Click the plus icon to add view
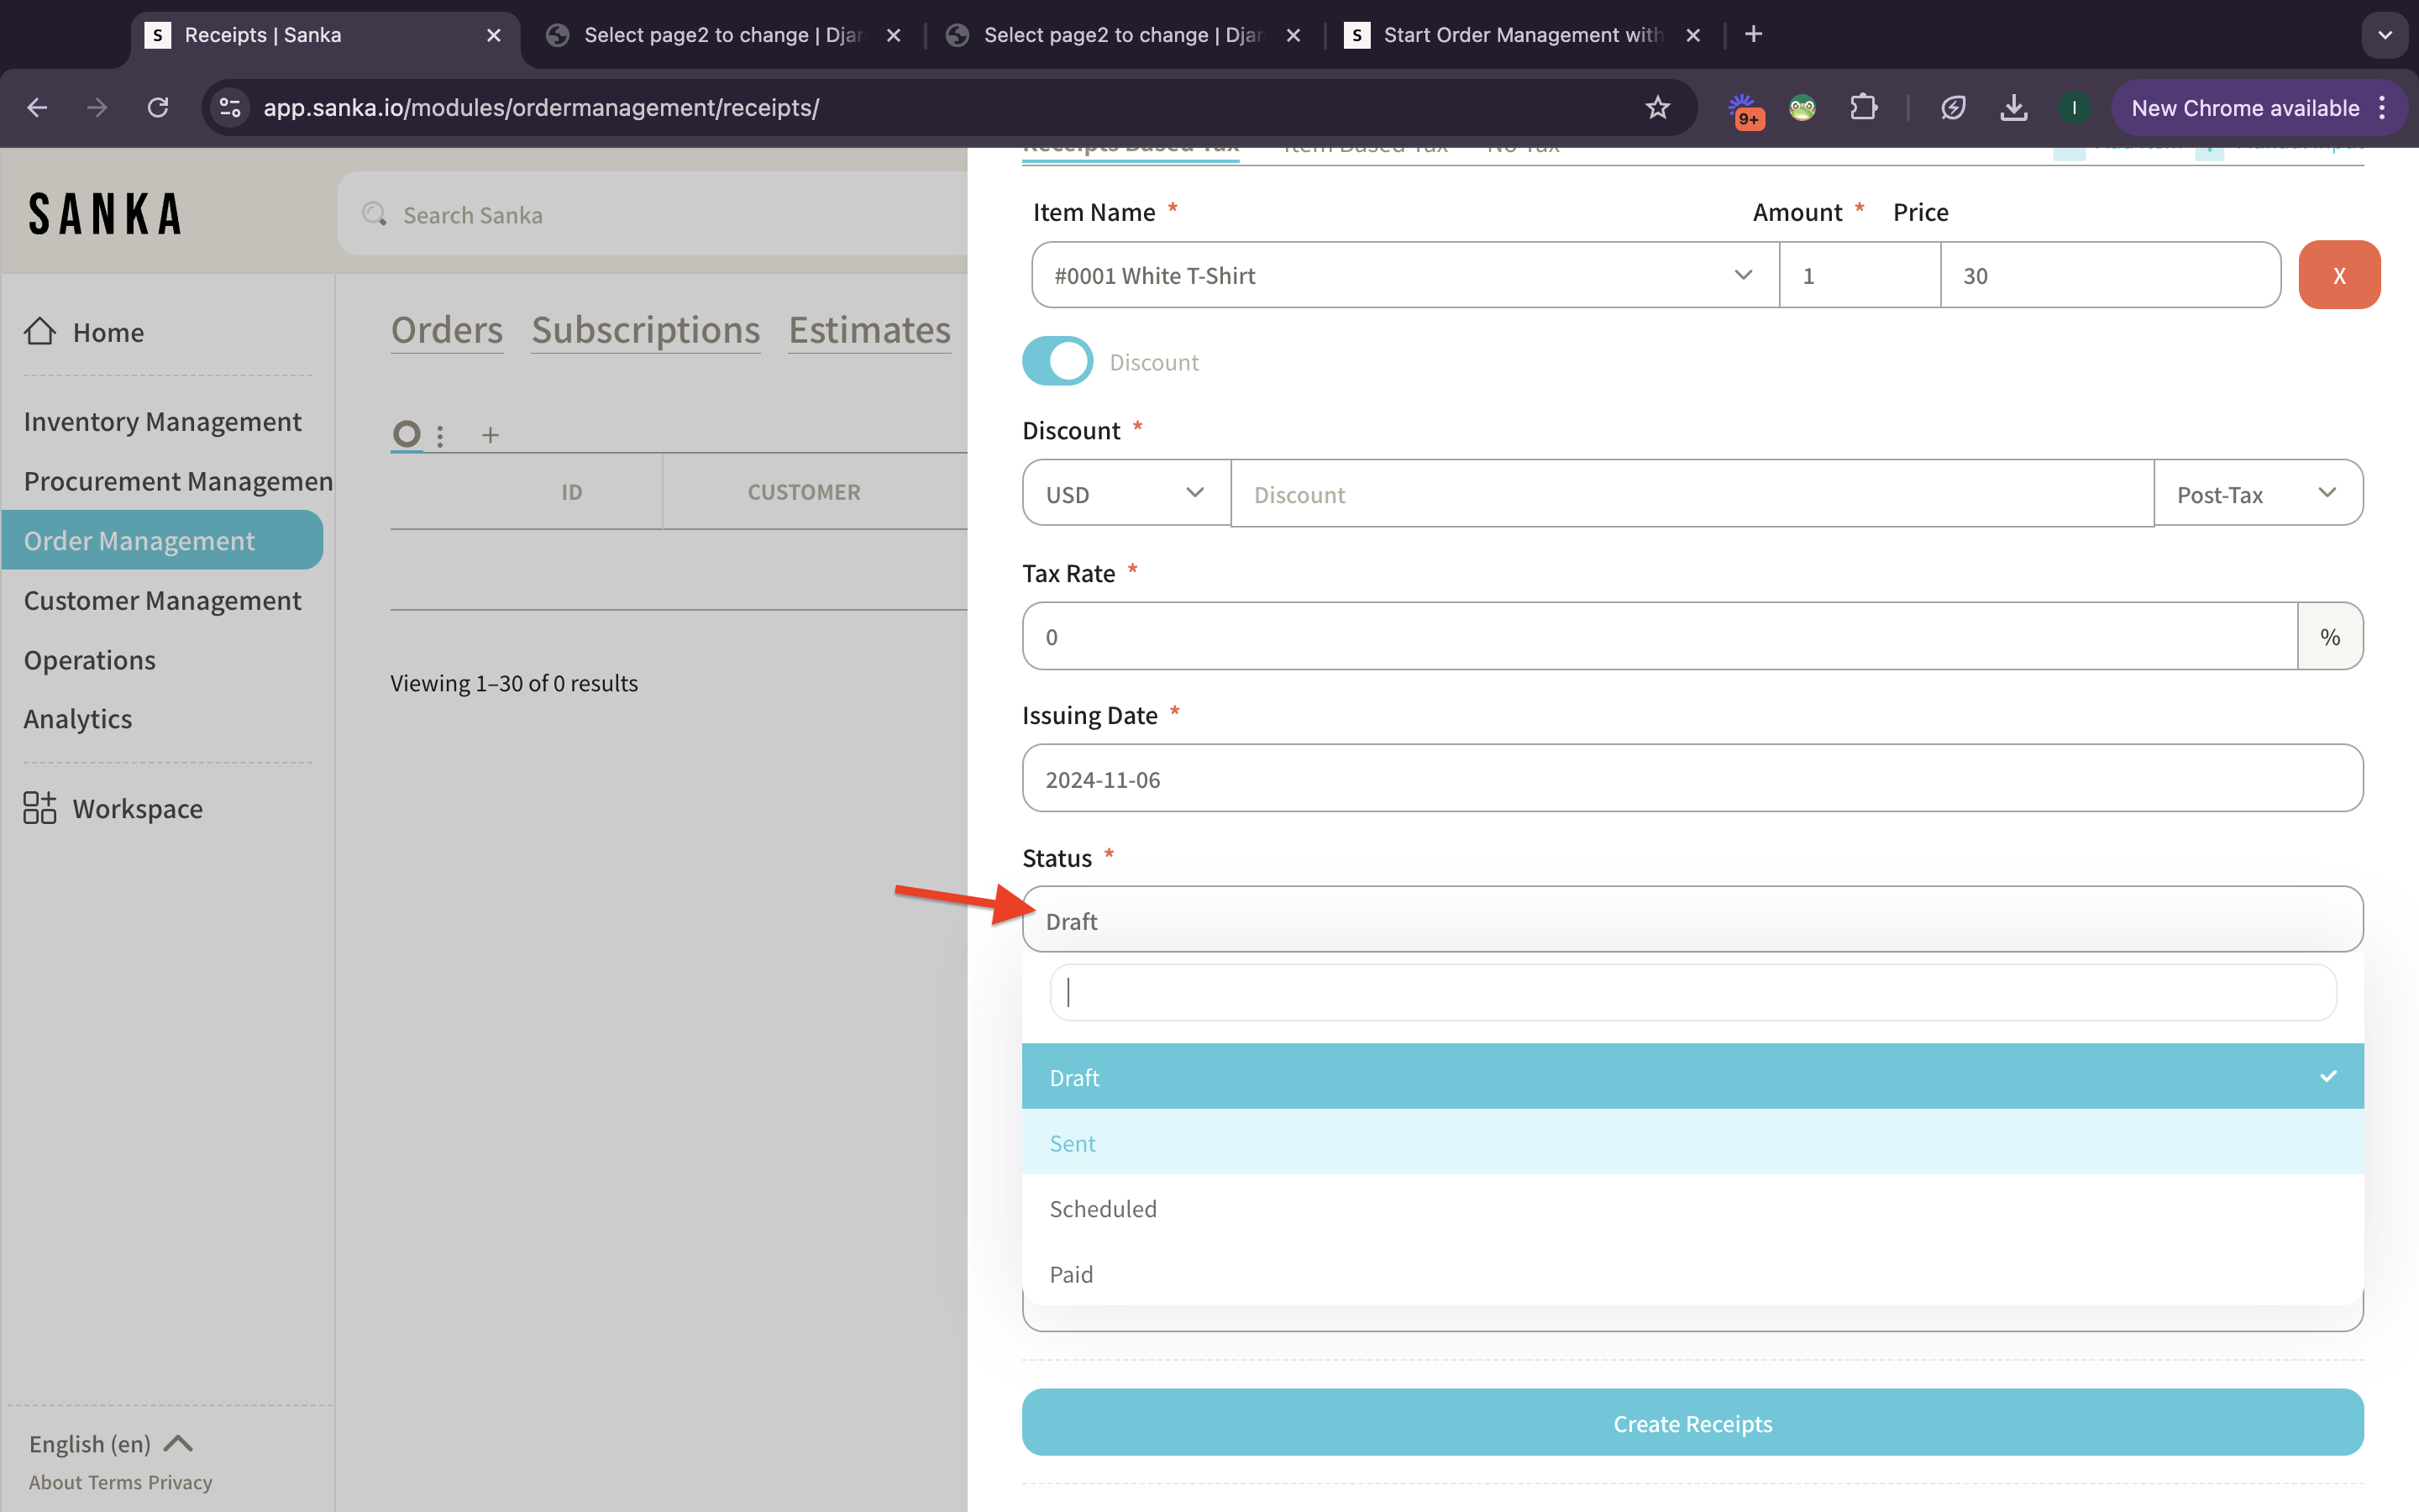This screenshot has height=1512, width=2419. (490, 435)
